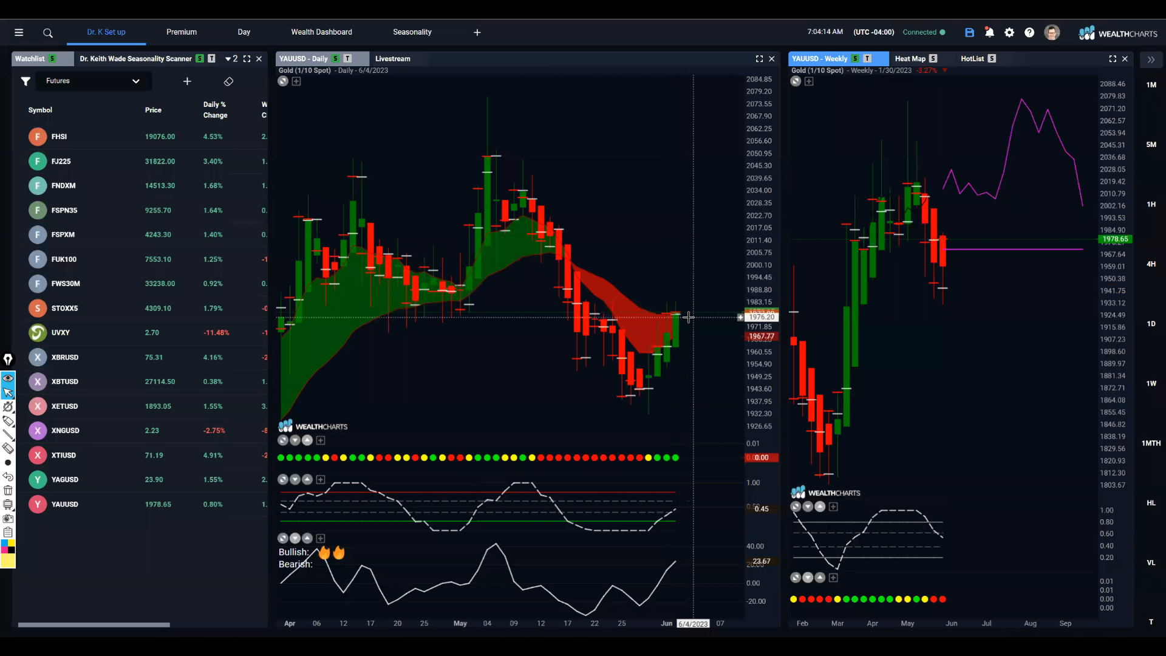Open the clipboard tool in drawing toolbar
Image resolution: width=1166 pixels, height=656 pixels.
click(8, 533)
